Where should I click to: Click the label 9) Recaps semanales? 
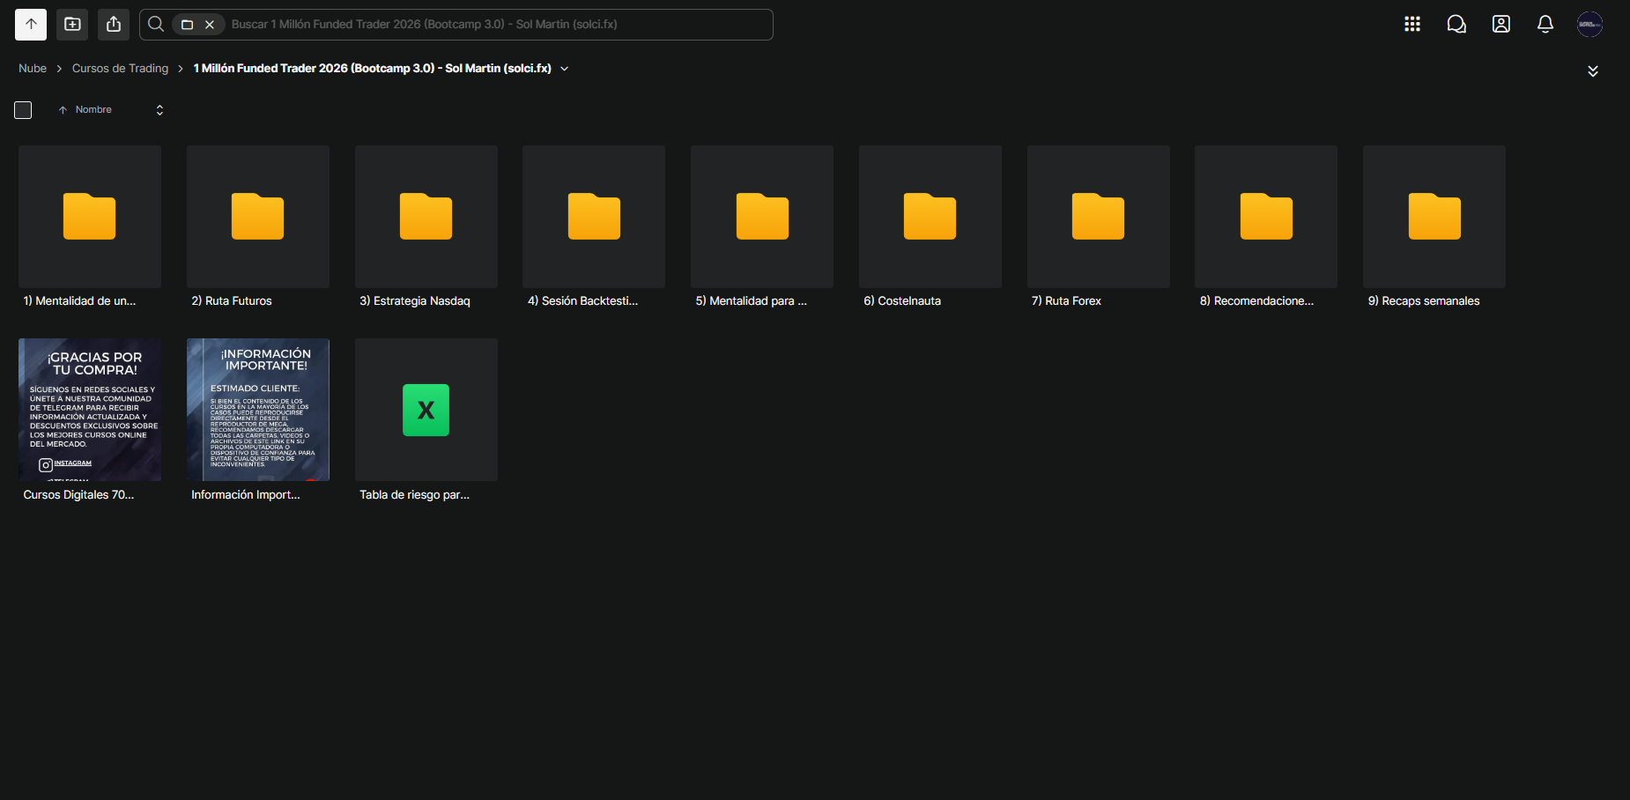(x=1424, y=301)
